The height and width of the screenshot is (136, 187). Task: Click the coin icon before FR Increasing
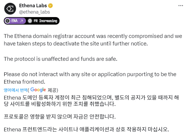point(30,21)
